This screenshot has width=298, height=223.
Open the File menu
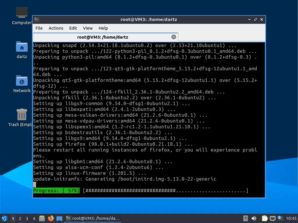[x=39, y=28]
